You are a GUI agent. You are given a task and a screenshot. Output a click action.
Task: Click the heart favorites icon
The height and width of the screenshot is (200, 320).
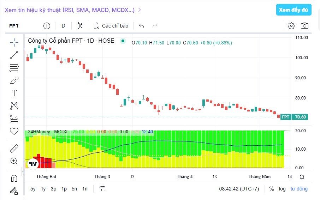click(x=14, y=131)
